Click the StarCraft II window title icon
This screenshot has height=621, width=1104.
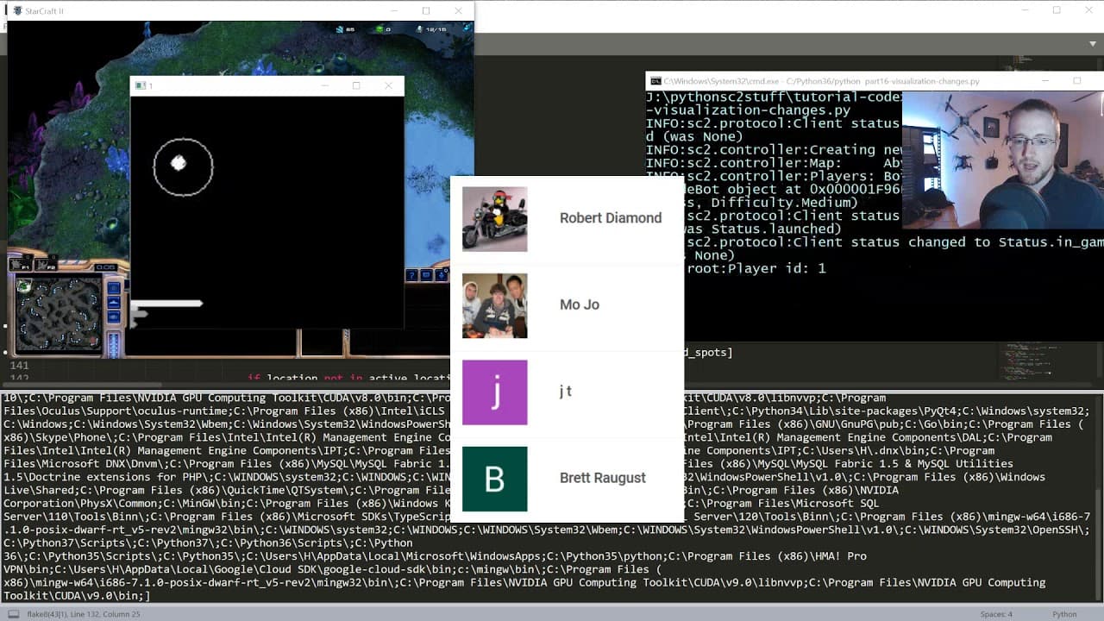coord(16,11)
